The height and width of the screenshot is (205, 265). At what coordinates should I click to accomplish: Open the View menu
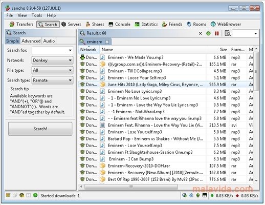pos(22,15)
